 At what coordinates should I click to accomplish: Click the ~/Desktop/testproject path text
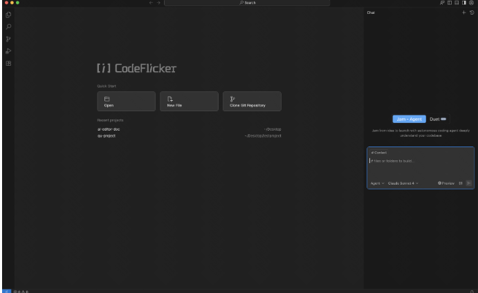click(263, 136)
